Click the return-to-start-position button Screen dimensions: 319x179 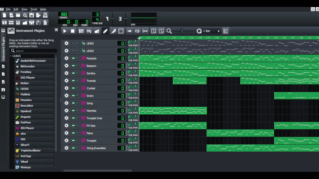145,31
